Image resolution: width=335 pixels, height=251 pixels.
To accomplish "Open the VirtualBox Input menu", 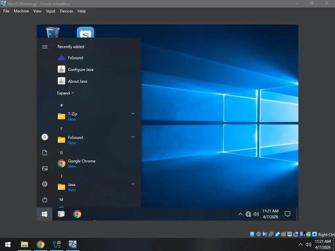I will coord(51,11).
